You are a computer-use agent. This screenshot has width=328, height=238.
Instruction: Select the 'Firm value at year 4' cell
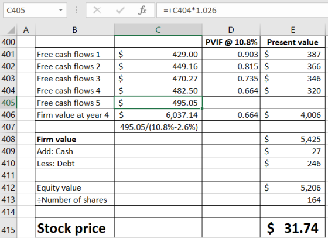(75, 115)
